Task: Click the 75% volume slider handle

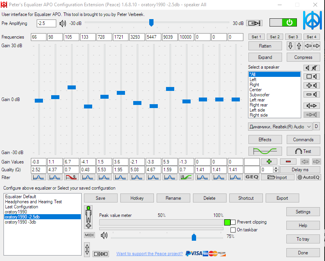Action: 194,237
